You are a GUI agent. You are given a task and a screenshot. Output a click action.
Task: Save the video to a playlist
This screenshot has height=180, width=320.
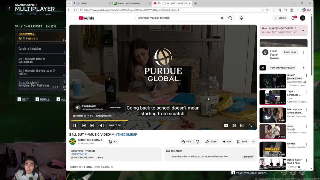click(242, 141)
